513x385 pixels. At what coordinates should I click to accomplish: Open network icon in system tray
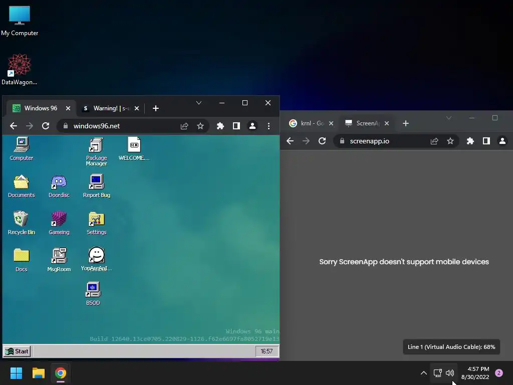[437, 373]
